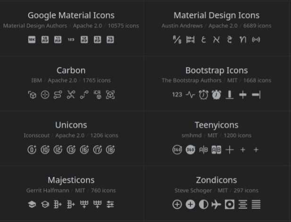The height and width of the screenshot is (222, 291).
Task: Select the 12+ circle icon in Unicons
Action: 58,150
